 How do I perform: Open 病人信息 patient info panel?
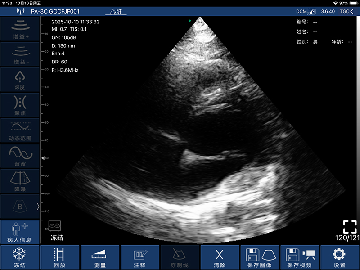point(20,232)
